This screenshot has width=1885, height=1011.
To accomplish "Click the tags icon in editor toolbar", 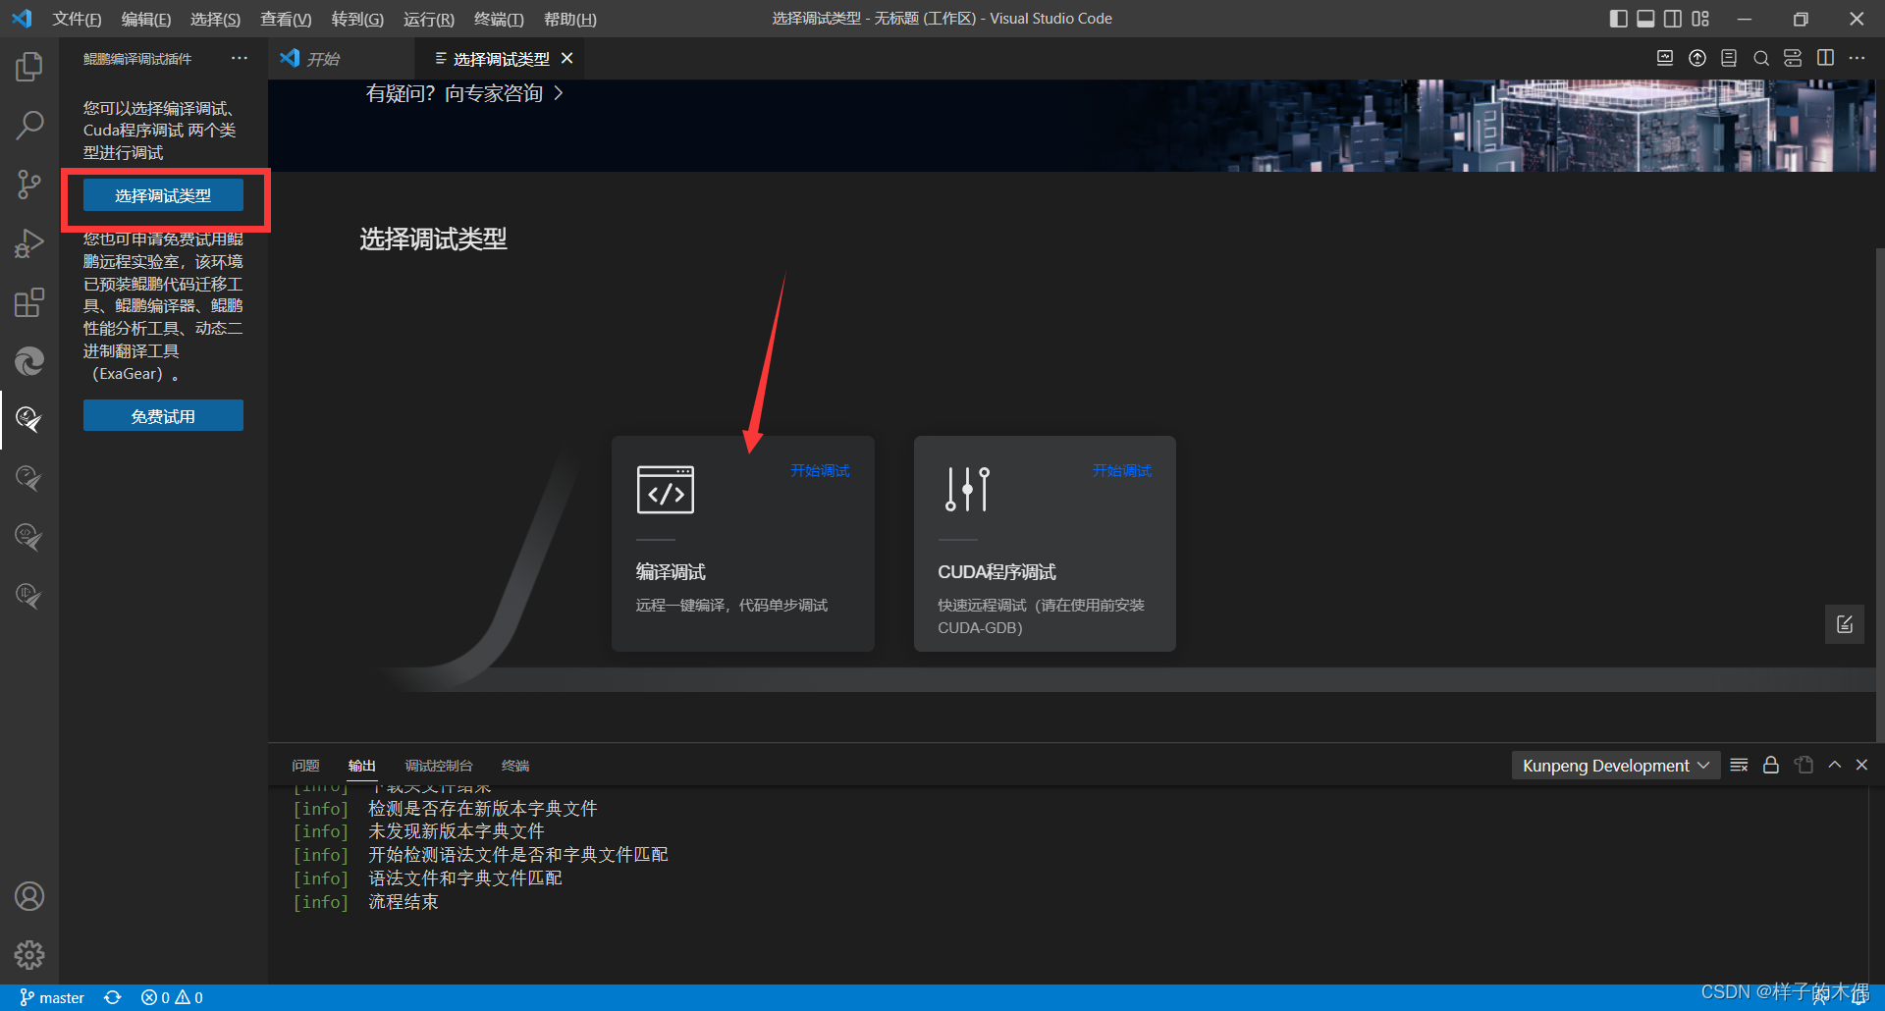I will click(1793, 59).
